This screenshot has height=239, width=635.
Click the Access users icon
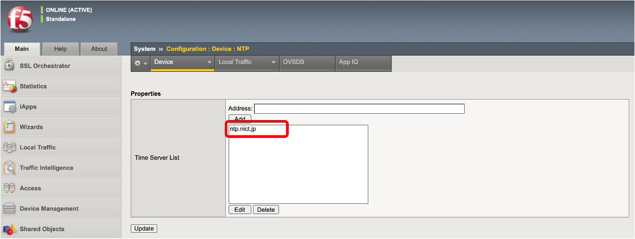pyautogui.click(x=9, y=188)
